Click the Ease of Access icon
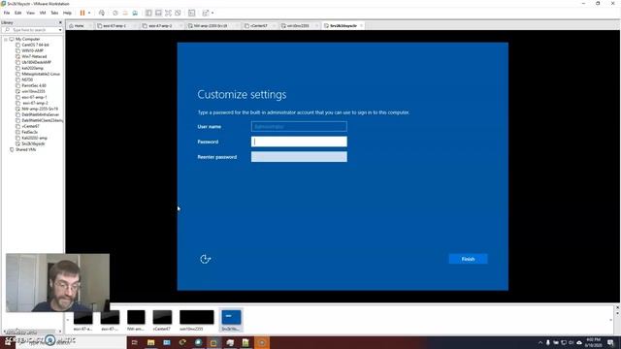621x349 pixels. 205,259
